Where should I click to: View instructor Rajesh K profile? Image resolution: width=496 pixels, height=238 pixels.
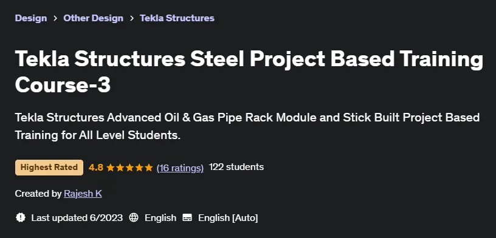tap(83, 194)
